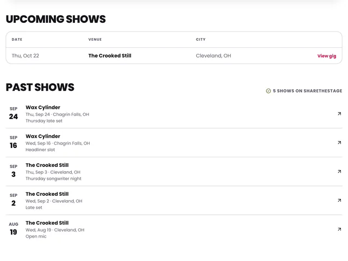Click Wed, Aug 19 · Cleveland, OH line

55,230
